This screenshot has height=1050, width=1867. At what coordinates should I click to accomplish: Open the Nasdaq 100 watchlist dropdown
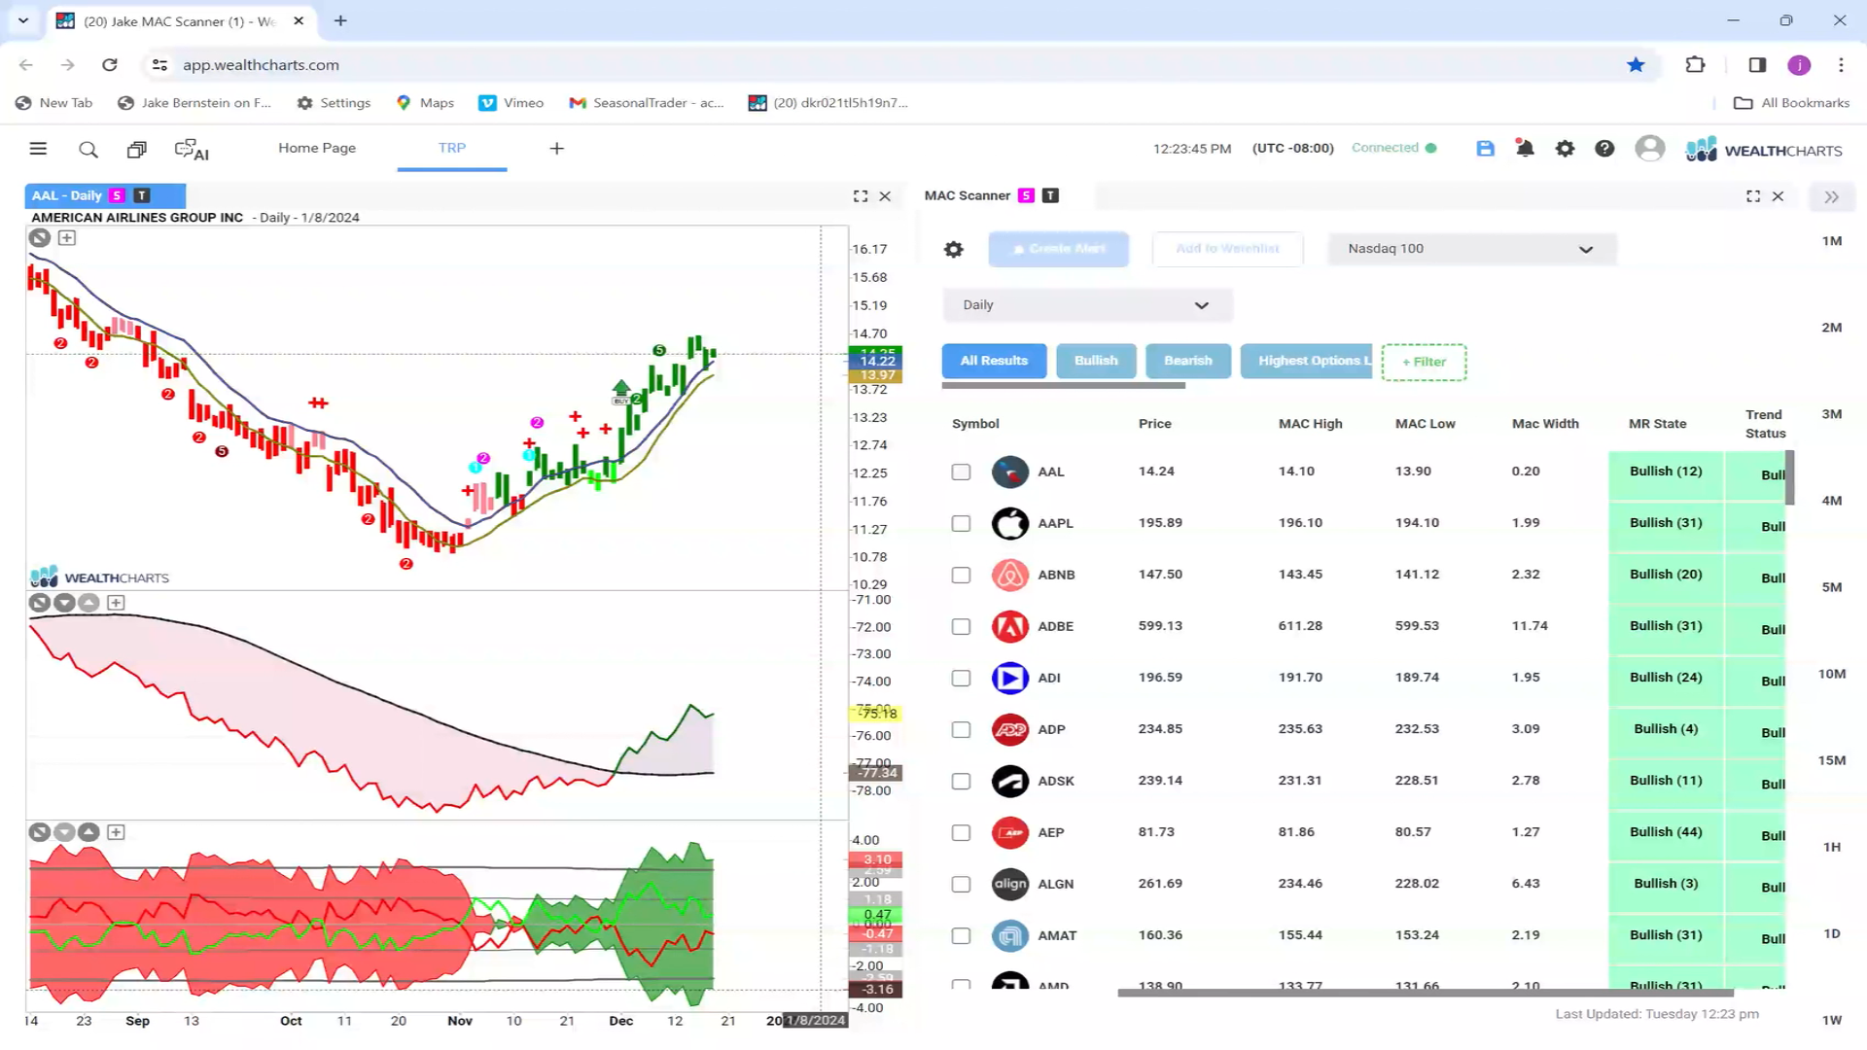1471,249
